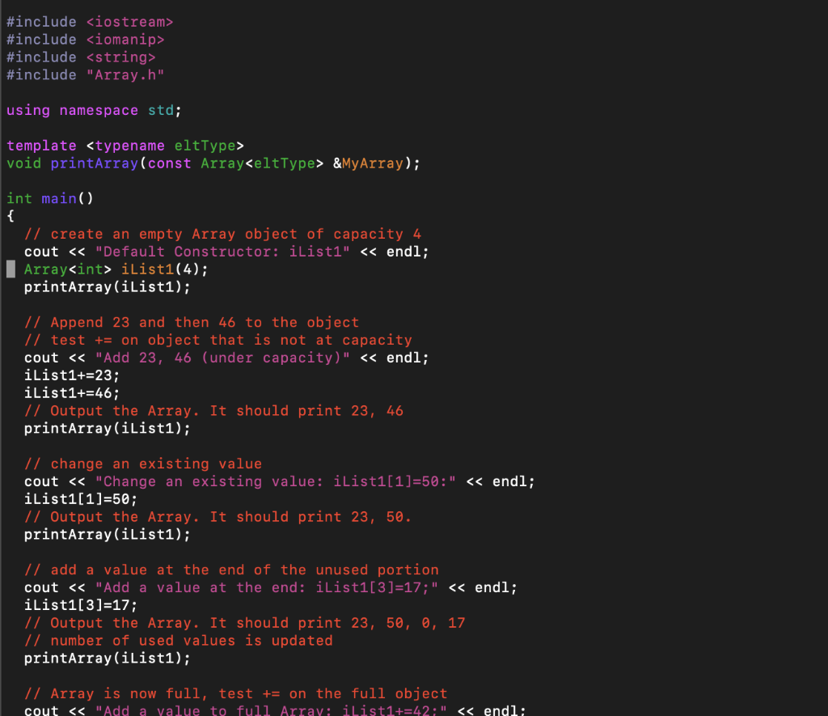Click the comment 'change an existing value'

[143, 464]
